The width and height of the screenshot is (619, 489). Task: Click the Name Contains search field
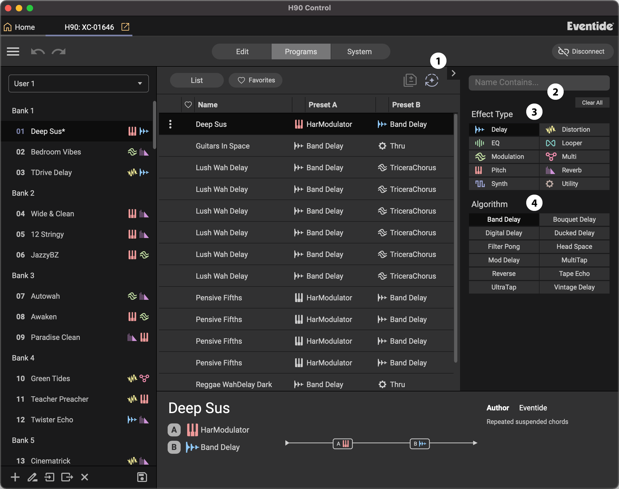click(x=539, y=82)
